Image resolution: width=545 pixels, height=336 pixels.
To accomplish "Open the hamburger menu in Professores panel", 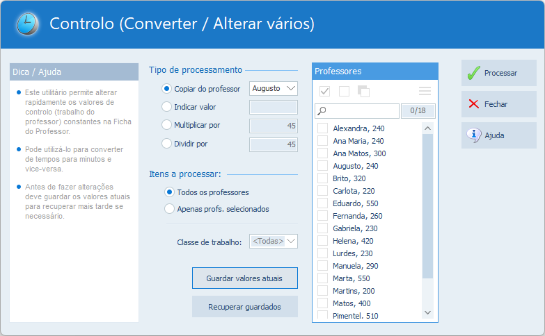I will point(425,91).
